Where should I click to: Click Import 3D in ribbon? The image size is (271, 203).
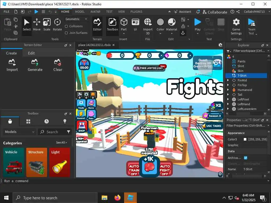[x=148, y=26]
